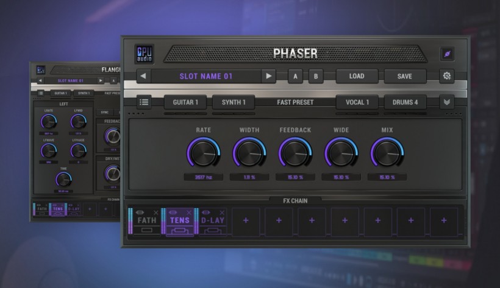Viewport: 500px width, 288px height.
Task: Click the GPU Audio logo in Phaser
Action: (x=143, y=54)
